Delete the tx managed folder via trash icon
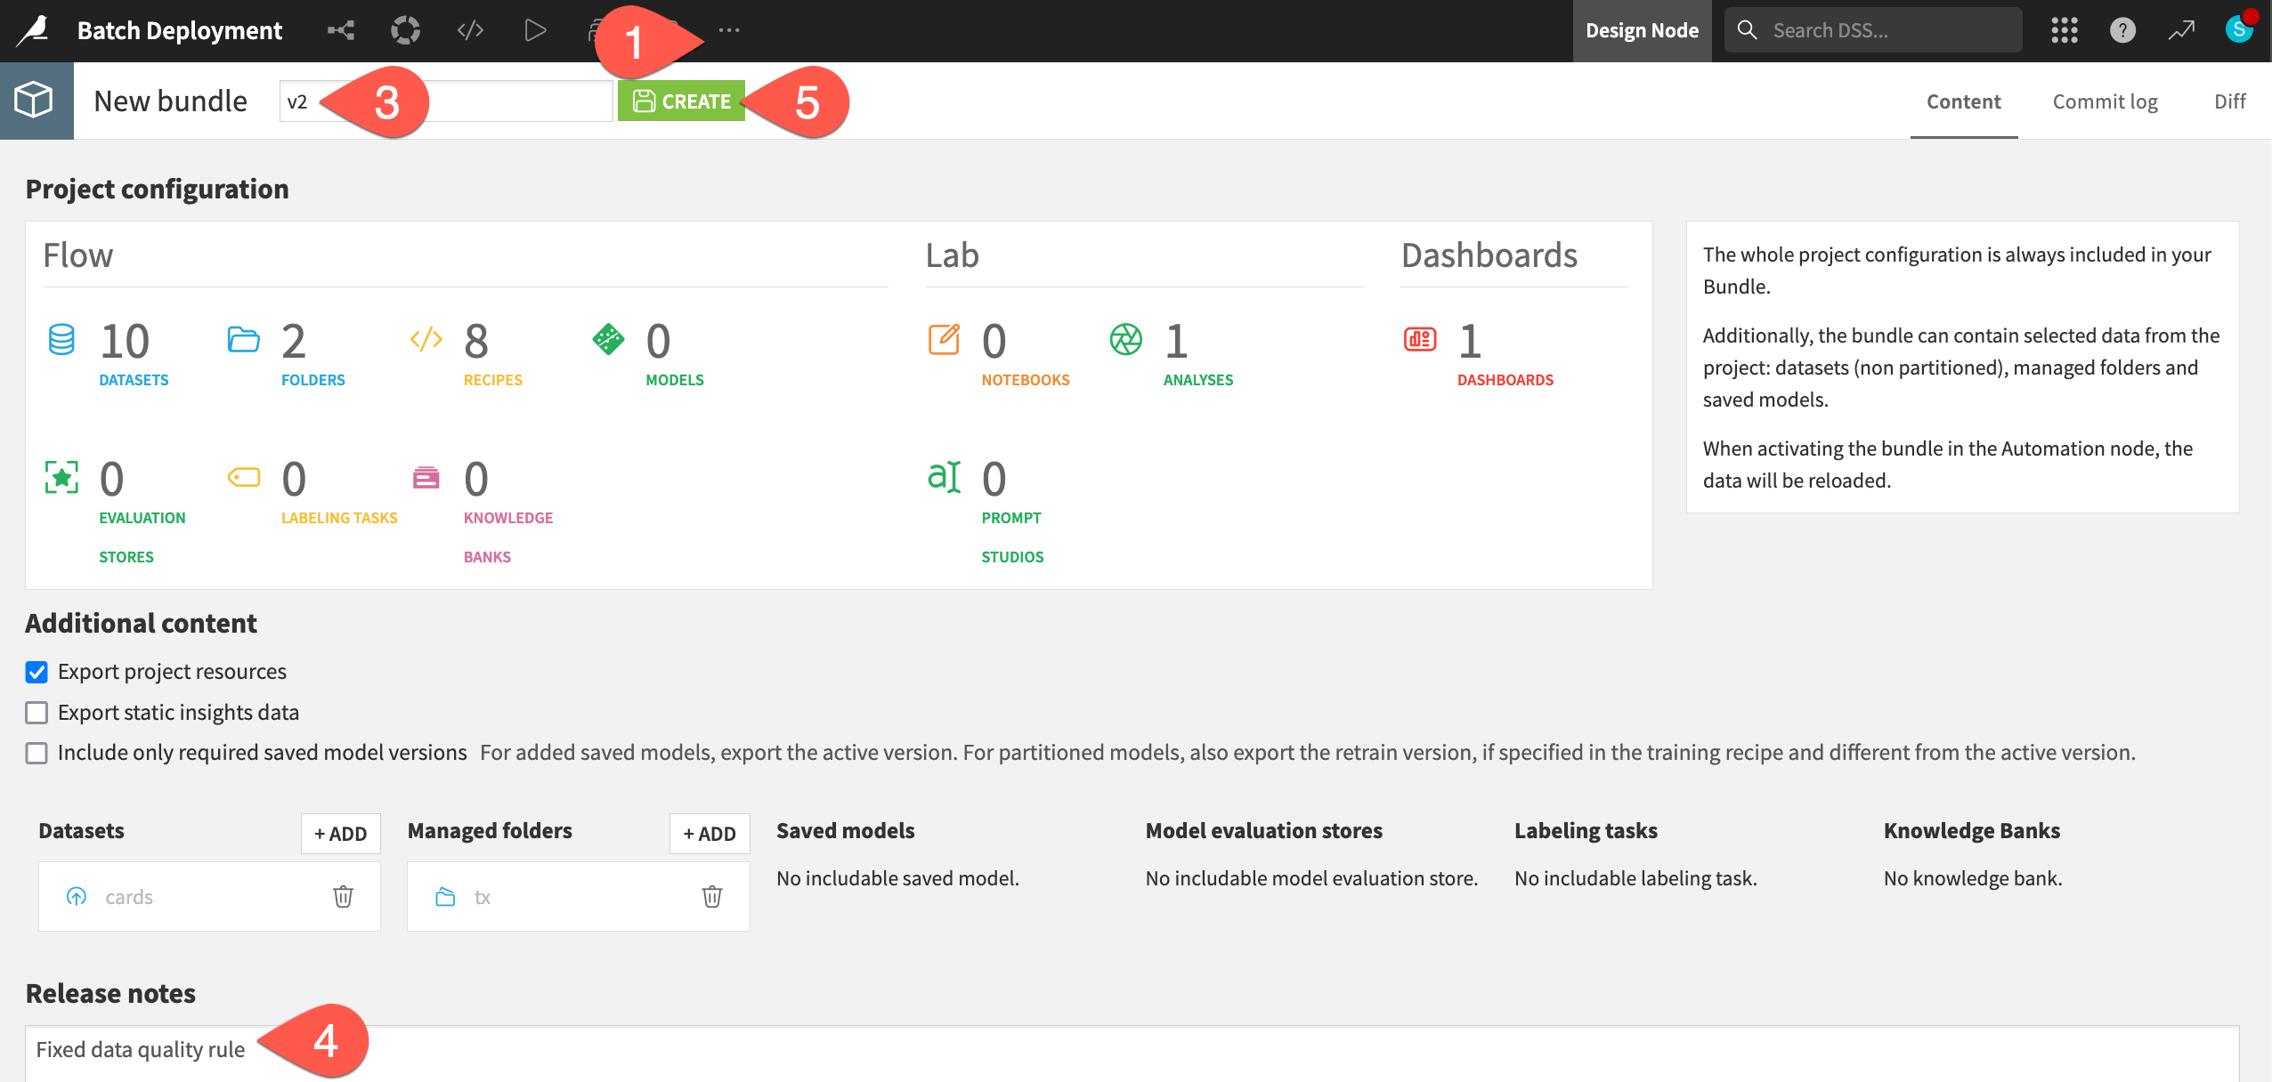 click(711, 896)
